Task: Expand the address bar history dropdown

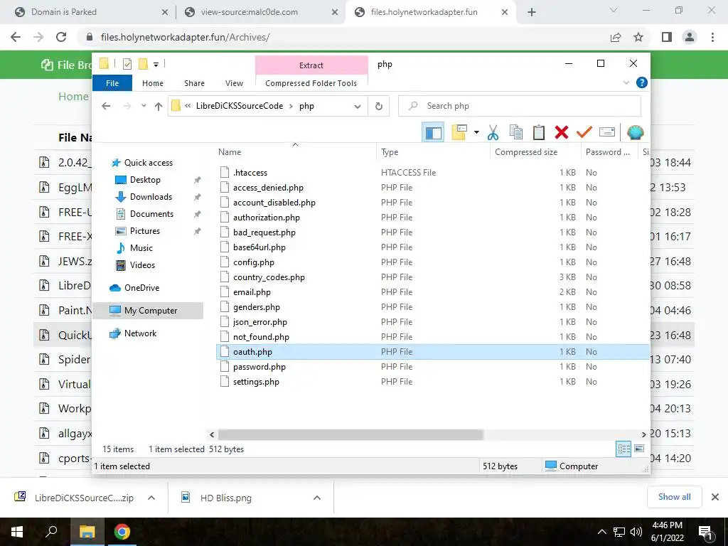Action: tap(358, 107)
